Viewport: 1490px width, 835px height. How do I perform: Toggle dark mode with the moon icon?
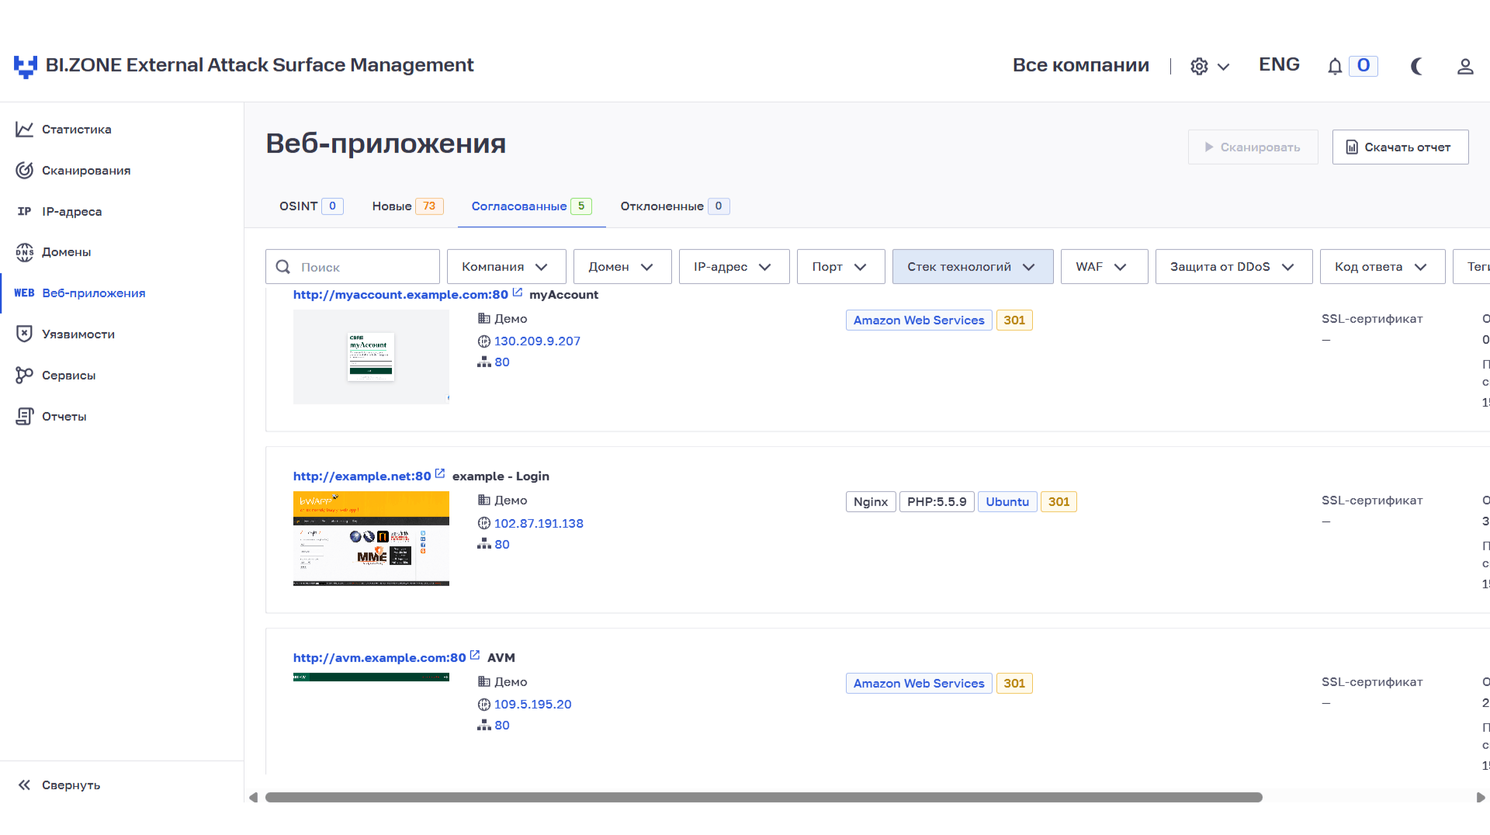1416,66
